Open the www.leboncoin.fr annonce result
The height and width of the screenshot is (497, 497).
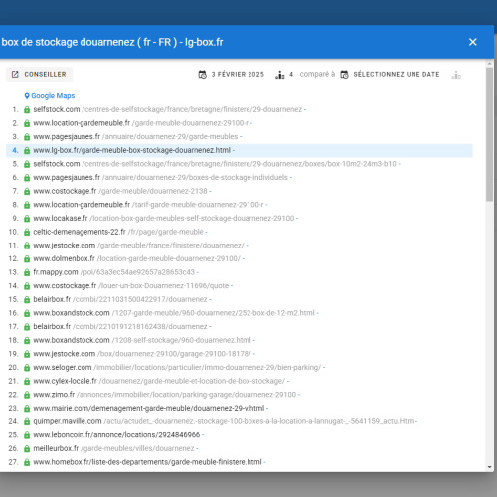(116, 435)
